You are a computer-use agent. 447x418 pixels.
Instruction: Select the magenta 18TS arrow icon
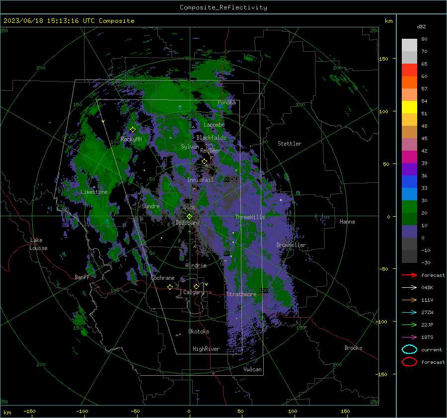[x=409, y=337]
